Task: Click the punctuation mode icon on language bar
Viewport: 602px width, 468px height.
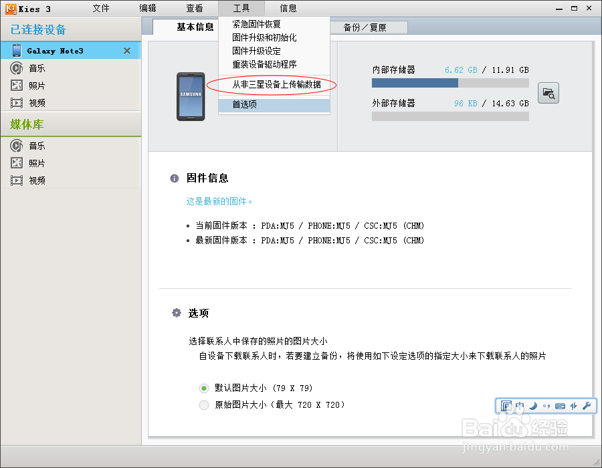Action: coord(546,406)
